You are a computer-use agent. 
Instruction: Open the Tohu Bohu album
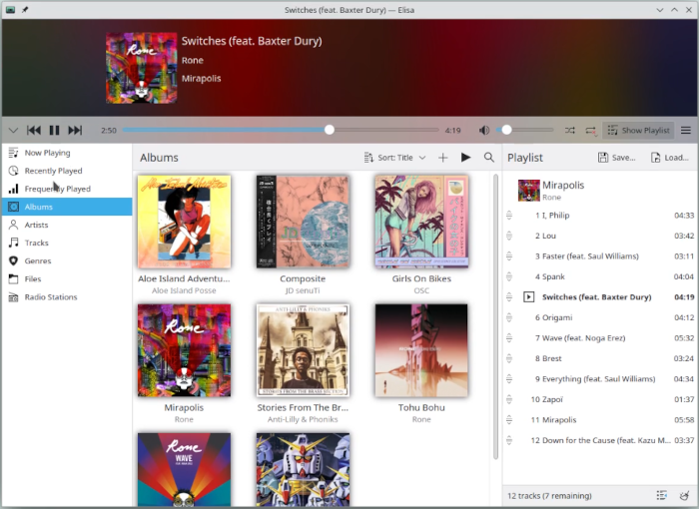tap(421, 350)
